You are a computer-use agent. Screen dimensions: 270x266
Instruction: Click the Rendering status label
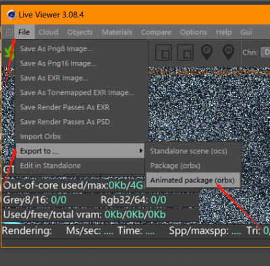27,231
